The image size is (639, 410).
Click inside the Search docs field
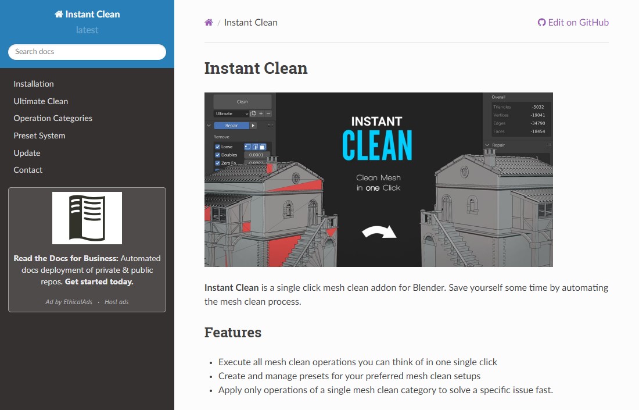pos(86,52)
